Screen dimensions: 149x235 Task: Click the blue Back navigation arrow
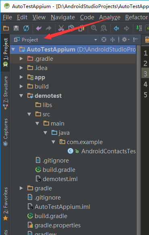(x=116, y=28)
